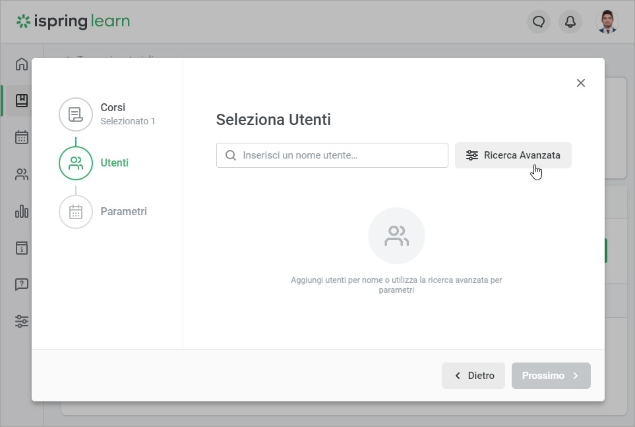The image size is (635, 427).
Task: Open the users icon in sidebar
Action: pyautogui.click(x=22, y=174)
